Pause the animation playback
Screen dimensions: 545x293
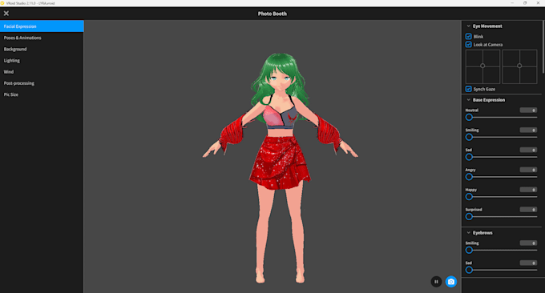point(436,282)
